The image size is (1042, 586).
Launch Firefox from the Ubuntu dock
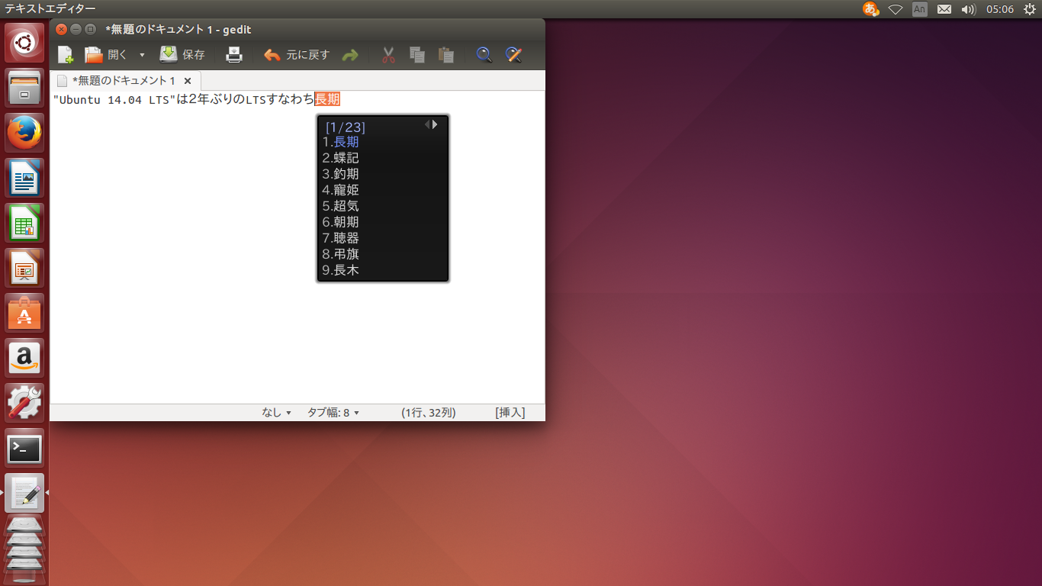tap(25, 133)
